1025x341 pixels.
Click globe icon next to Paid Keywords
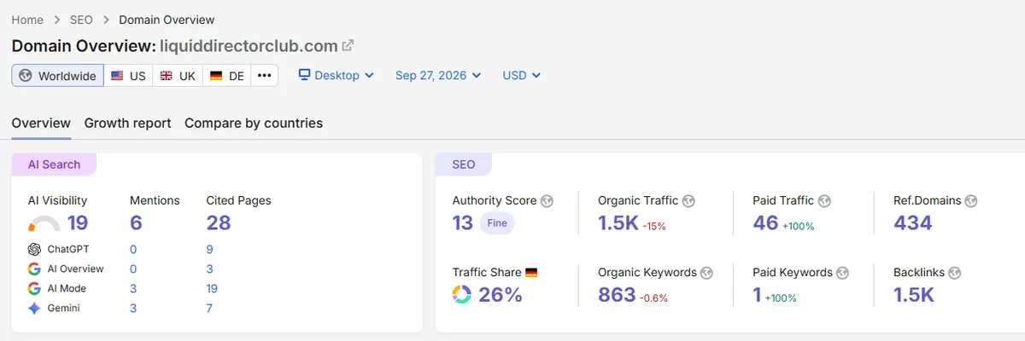pyautogui.click(x=843, y=273)
